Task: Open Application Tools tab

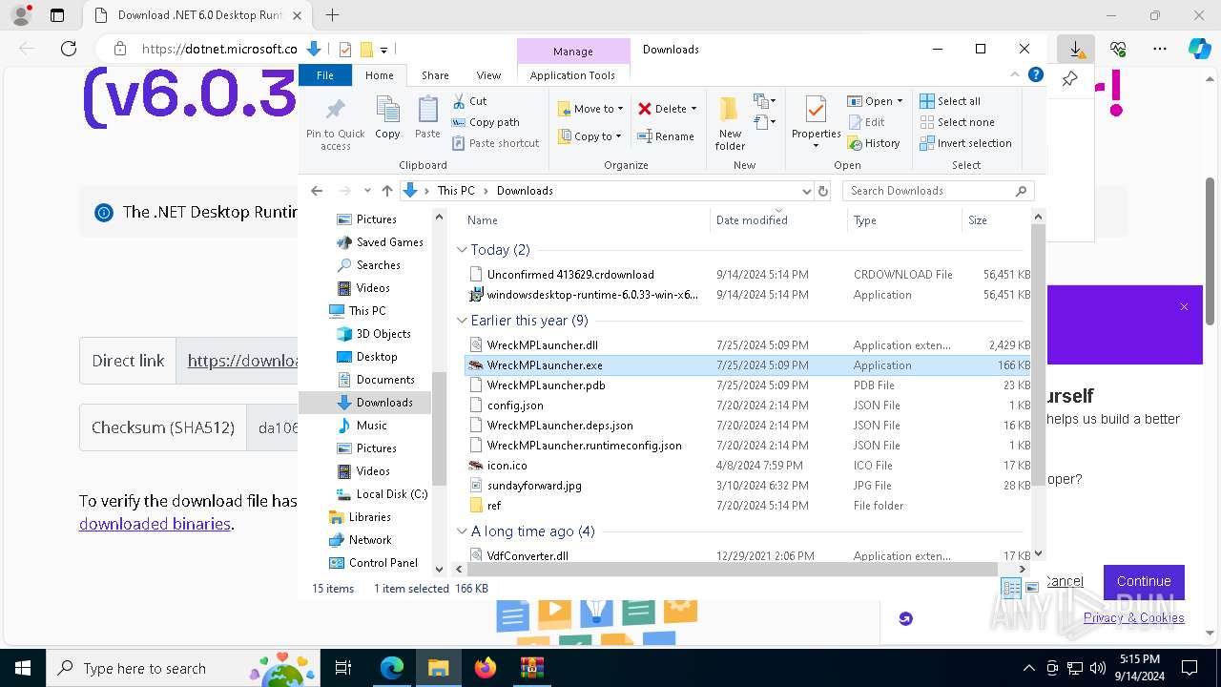Action: [x=572, y=75]
